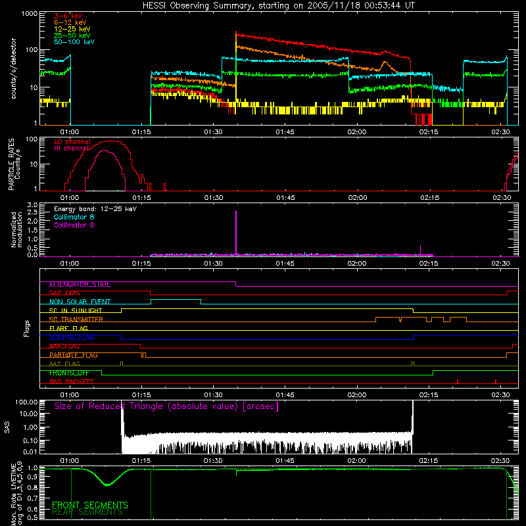Select the Collimator 9 legend entry
The width and height of the screenshot is (526, 526).
tap(74, 225)
